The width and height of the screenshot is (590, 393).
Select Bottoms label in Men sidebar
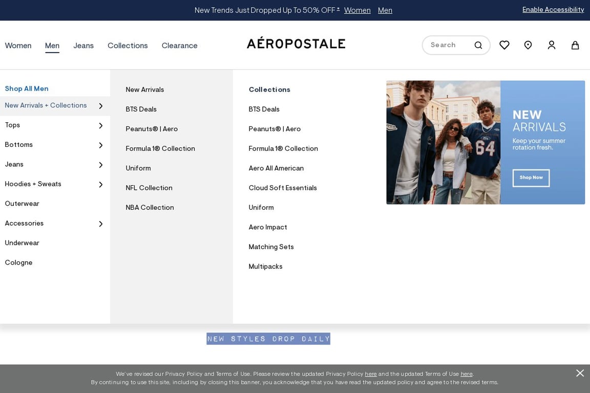pyautogui.click(x=19, y=144)
